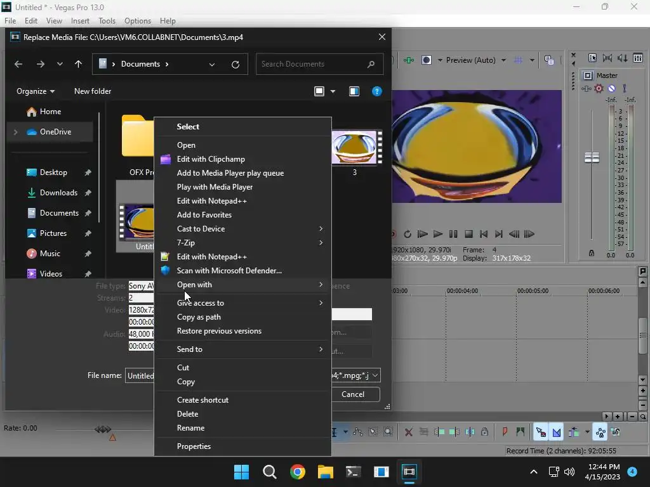Image resolution: width=650 pixels, height=487 pixels.
Task: Select the Zoom Edit tool
Action: [388, 432]
